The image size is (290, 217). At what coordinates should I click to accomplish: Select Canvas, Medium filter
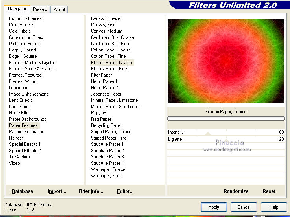pos(107,31)
